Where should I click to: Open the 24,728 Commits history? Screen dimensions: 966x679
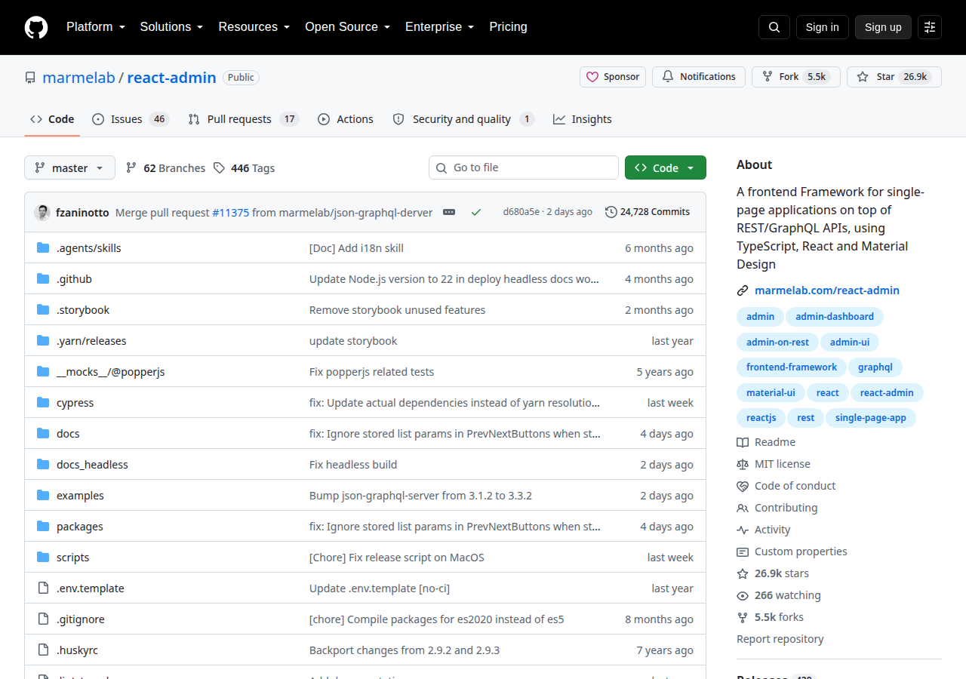tap(648, 212)
